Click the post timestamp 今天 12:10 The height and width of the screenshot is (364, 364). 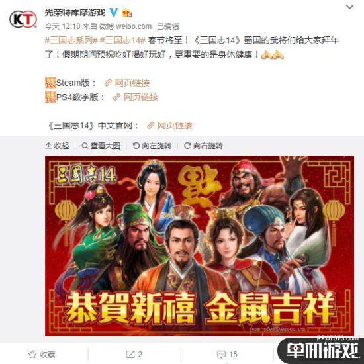coord(62,26)
